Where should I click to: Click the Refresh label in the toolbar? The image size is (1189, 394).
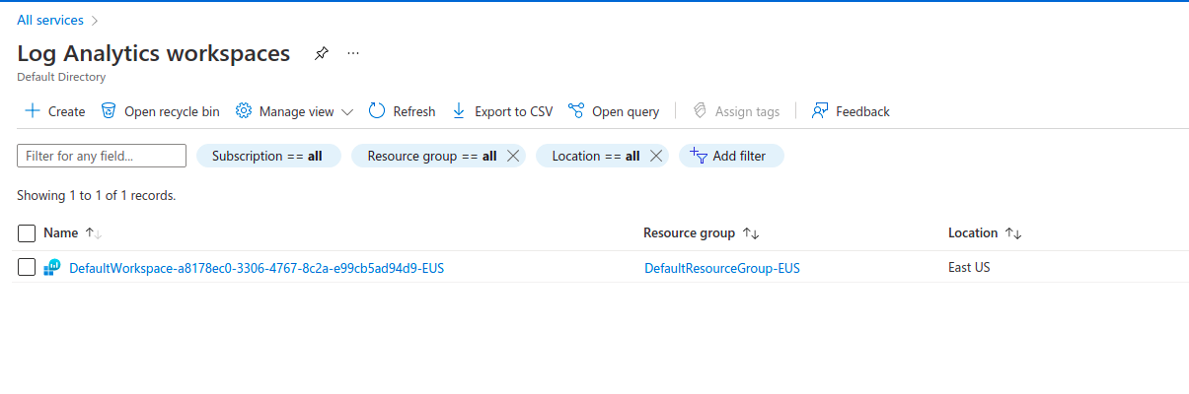click(x=414, y=111)
